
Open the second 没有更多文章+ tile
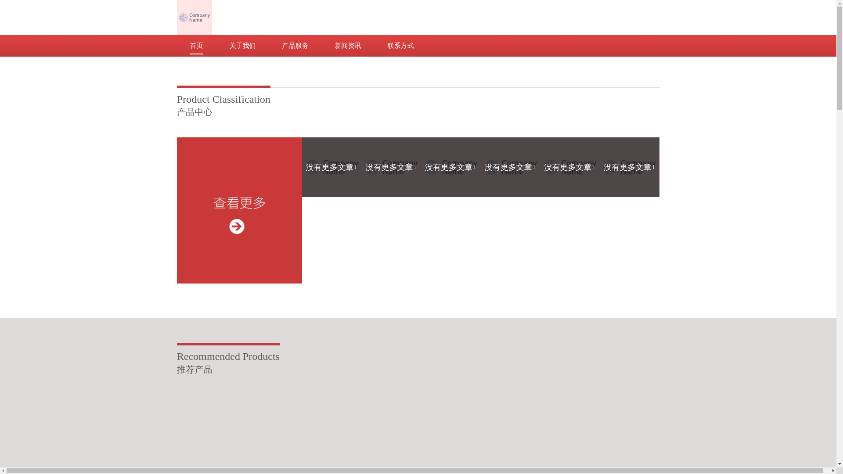[x=391, y=167]
